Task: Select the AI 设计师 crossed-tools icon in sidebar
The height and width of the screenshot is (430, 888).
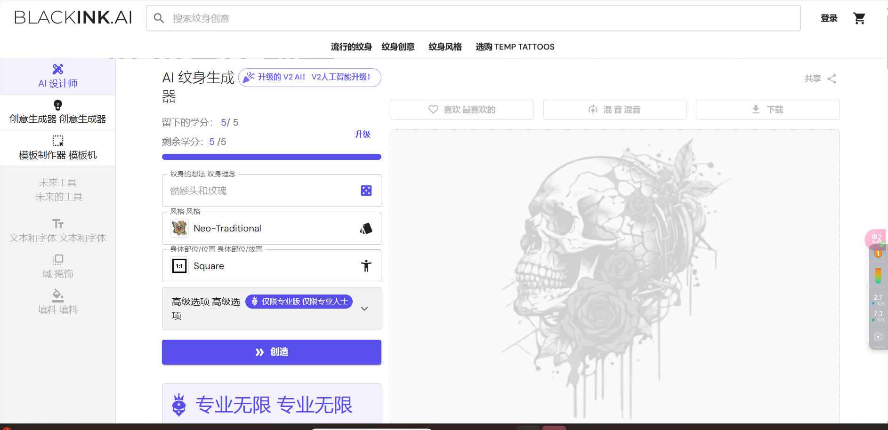Action: coord(57,69)
